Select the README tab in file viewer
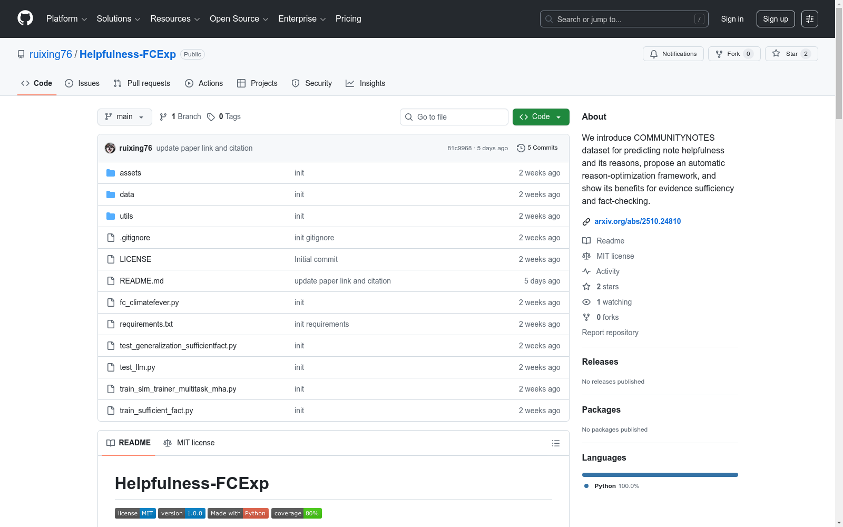This screenshot has width=843, height=527. pos(129,443)
